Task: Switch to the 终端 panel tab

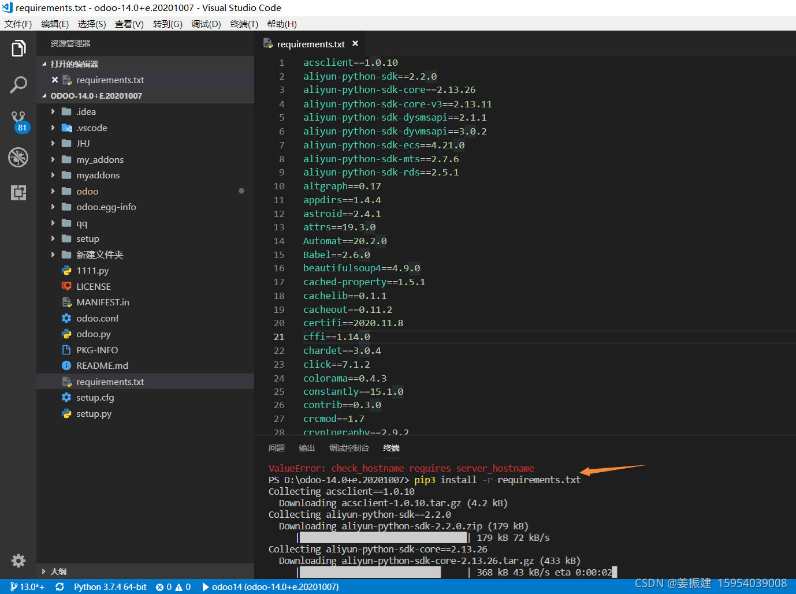Action: tap(391, 448)
